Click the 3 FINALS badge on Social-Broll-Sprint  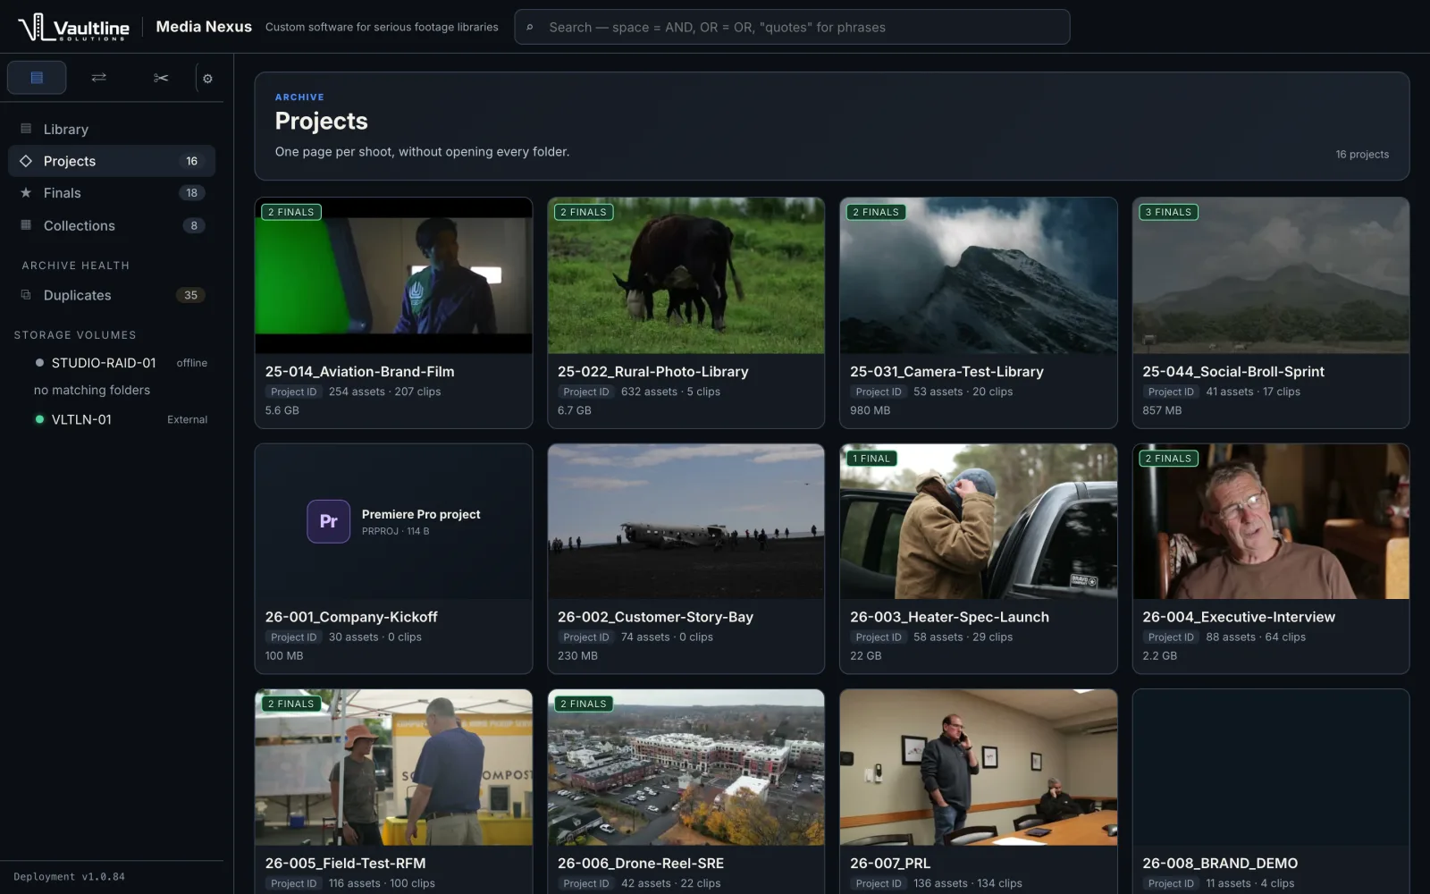point(1168,212)
